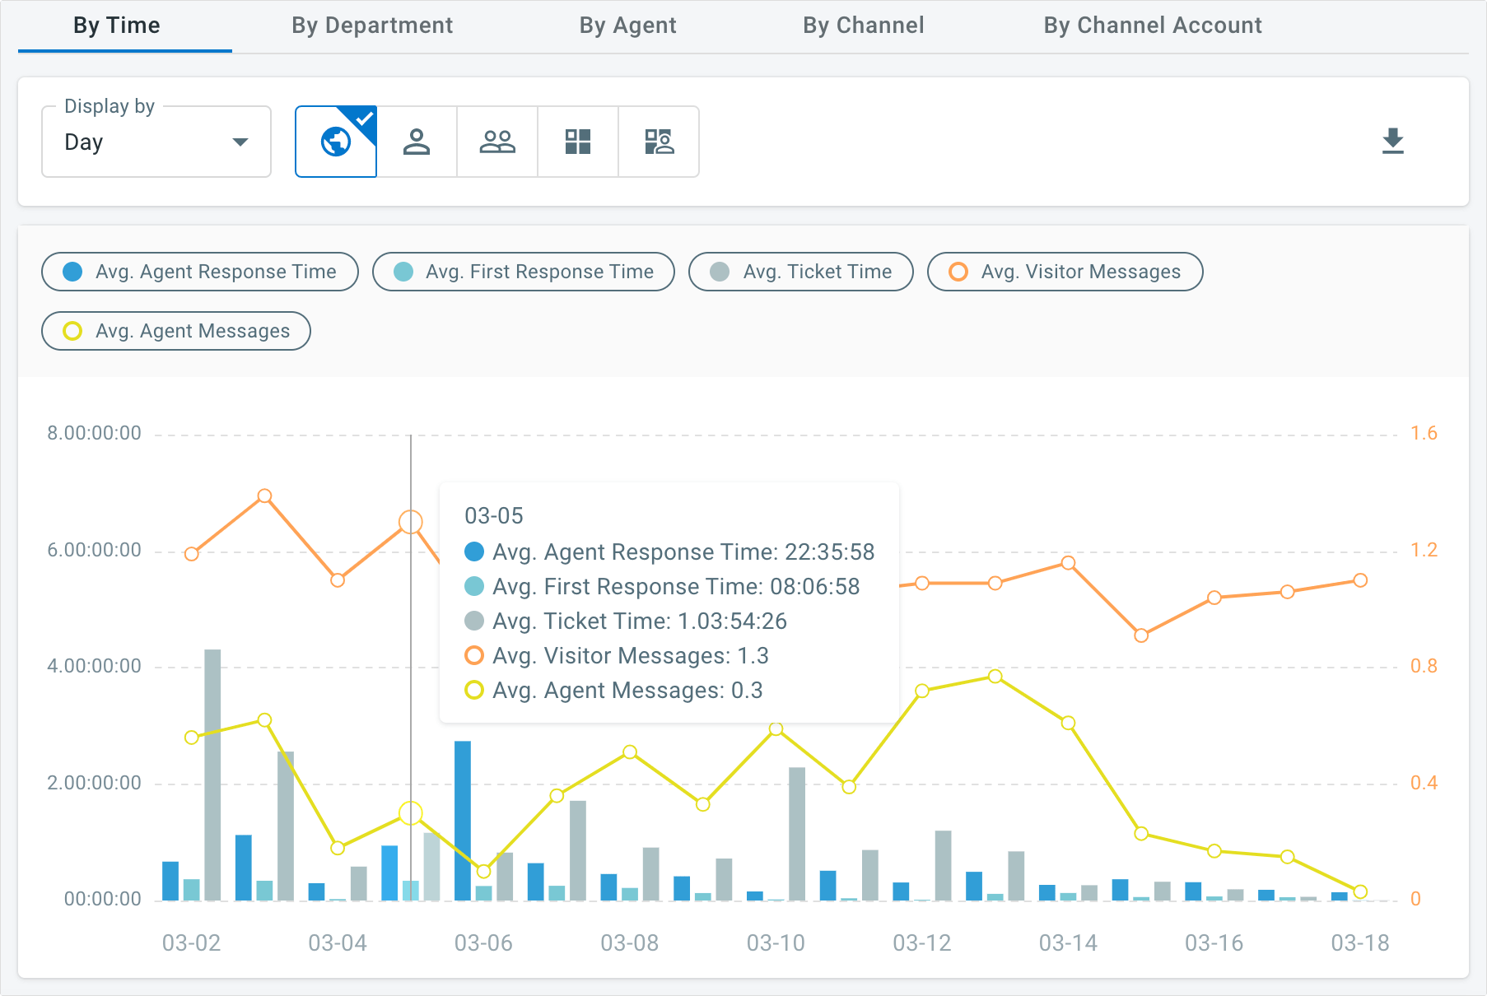This screenshot has width=1487, height=996.
Task: Switch to the By Channel Account tab
Action: click(1153, 26)
